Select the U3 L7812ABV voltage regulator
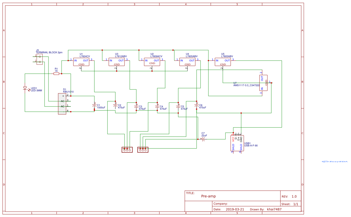The image size is (351, 217). tap(116, 62)
